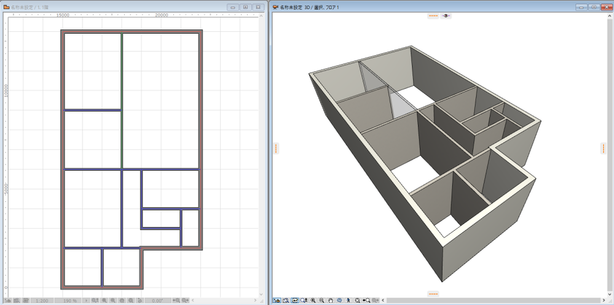Click the 3D window horizontal scrollbar track
Screen dimensions: 614x305
(x=492, y=301)
